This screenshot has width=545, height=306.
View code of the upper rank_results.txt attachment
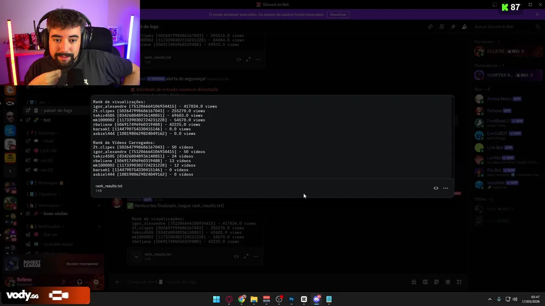[238, 59]
